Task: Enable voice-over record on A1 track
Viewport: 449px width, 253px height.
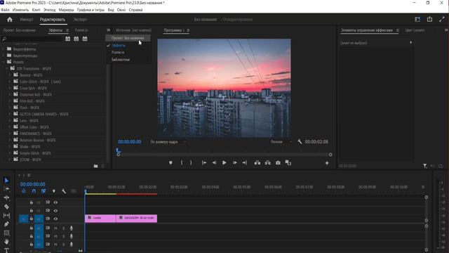Action: [x=72, y=228]
